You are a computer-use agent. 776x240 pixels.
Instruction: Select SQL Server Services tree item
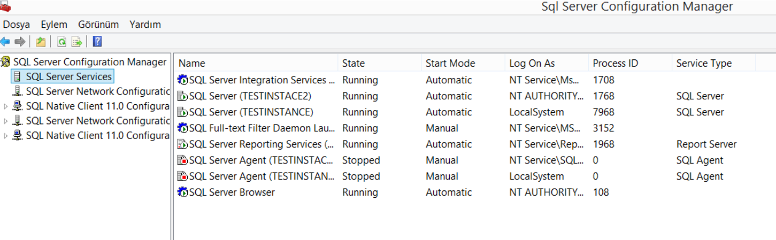click(x=69, y=76)
